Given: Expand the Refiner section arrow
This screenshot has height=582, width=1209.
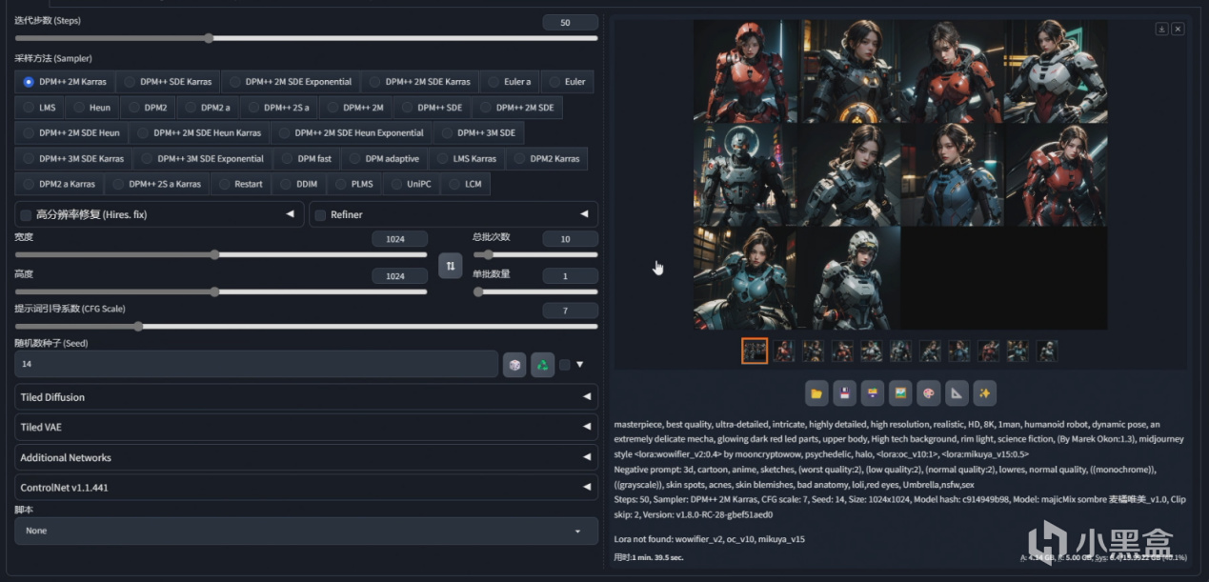Looking at the screenshot, I should click(x=584, y=214).
